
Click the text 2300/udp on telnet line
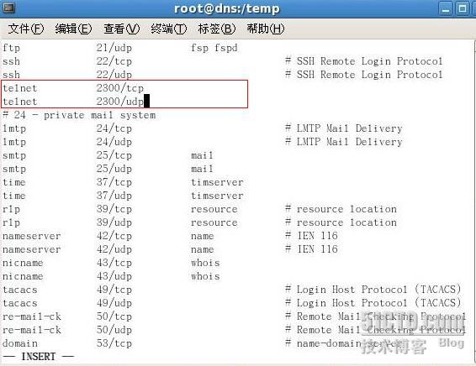pyautogui.click(x=120, y=102)
